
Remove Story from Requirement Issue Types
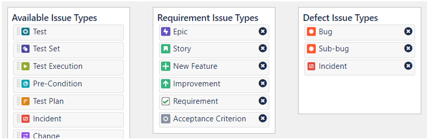point(262,49)
